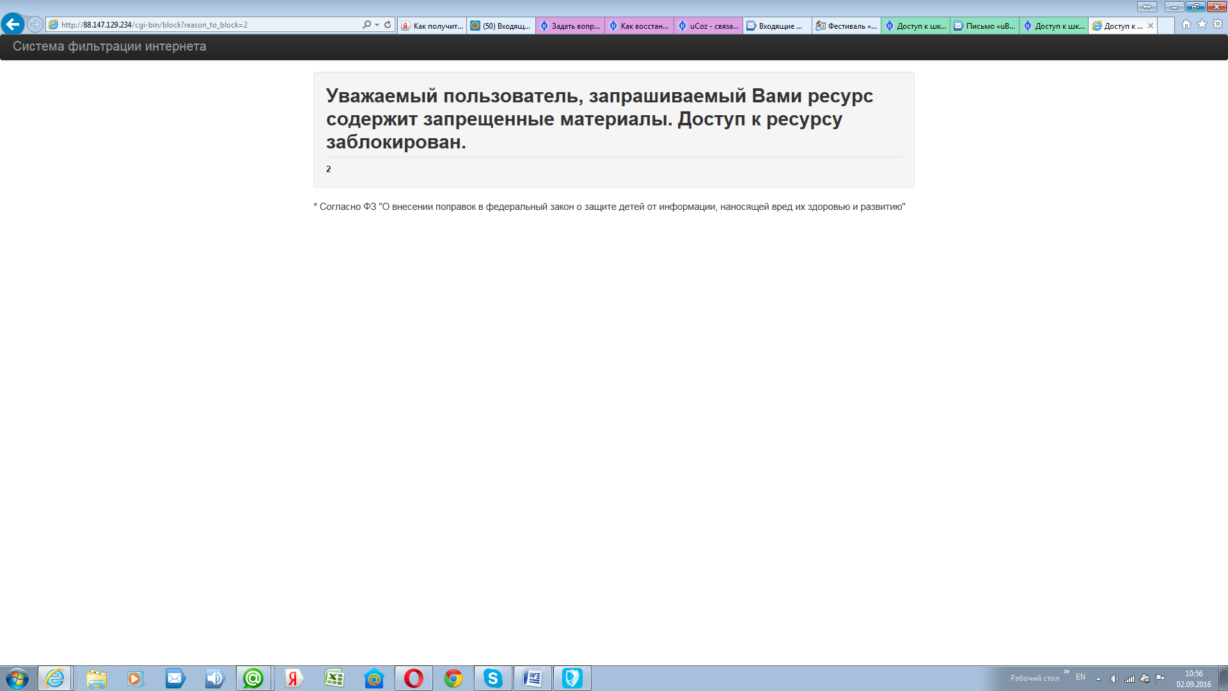The height and width of the screenshot is (691, 1228).
Task: Open a new blank tab button
Action: click(x=1166, y=26)
